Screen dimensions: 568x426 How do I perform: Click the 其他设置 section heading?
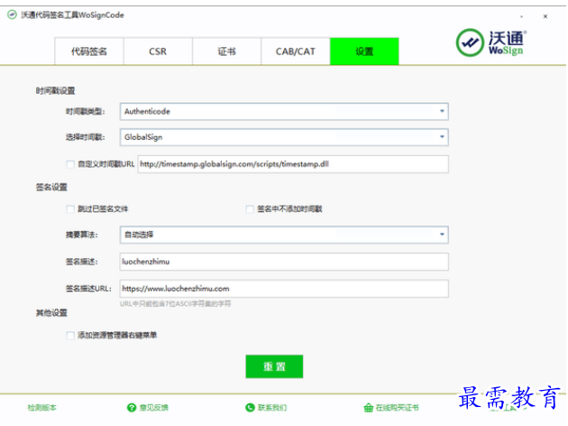(51, 313)
